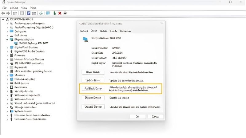Close the NVIDIA Properties dialog with X
246x138 pixels.
coord(162,24)
